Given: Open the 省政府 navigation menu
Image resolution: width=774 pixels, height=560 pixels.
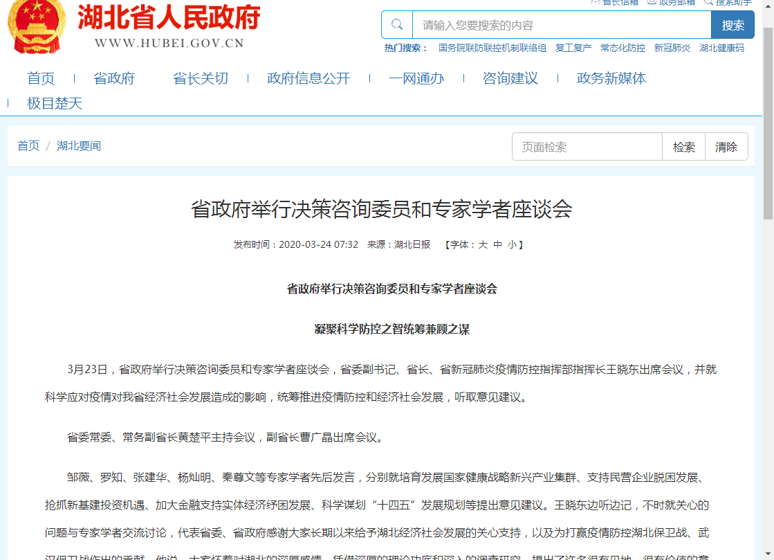Looking at the screenshot, I should [114, 78].
